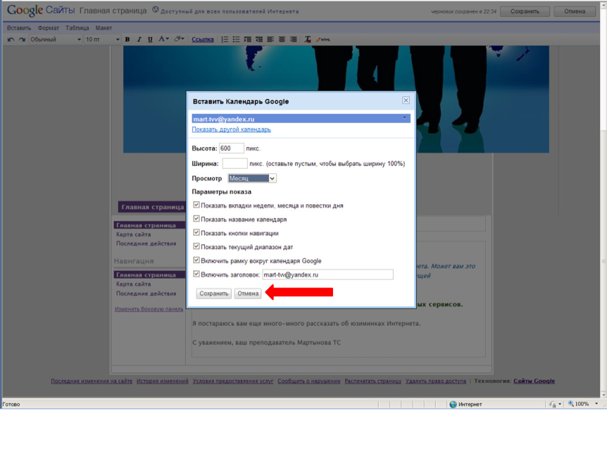The image size is (607, 456).
Task: Open the 'Таблица' menu
Action: tap(77, 28)
